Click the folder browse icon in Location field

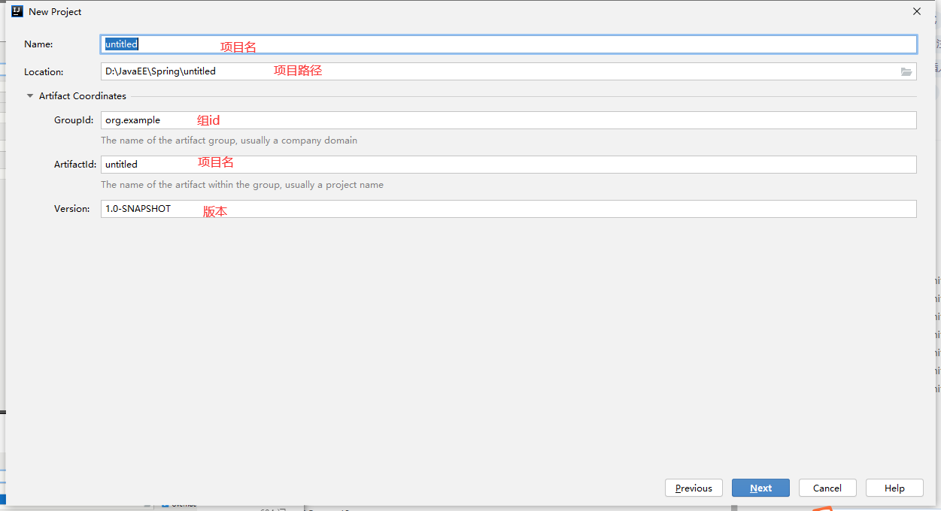tap(906, 72)
